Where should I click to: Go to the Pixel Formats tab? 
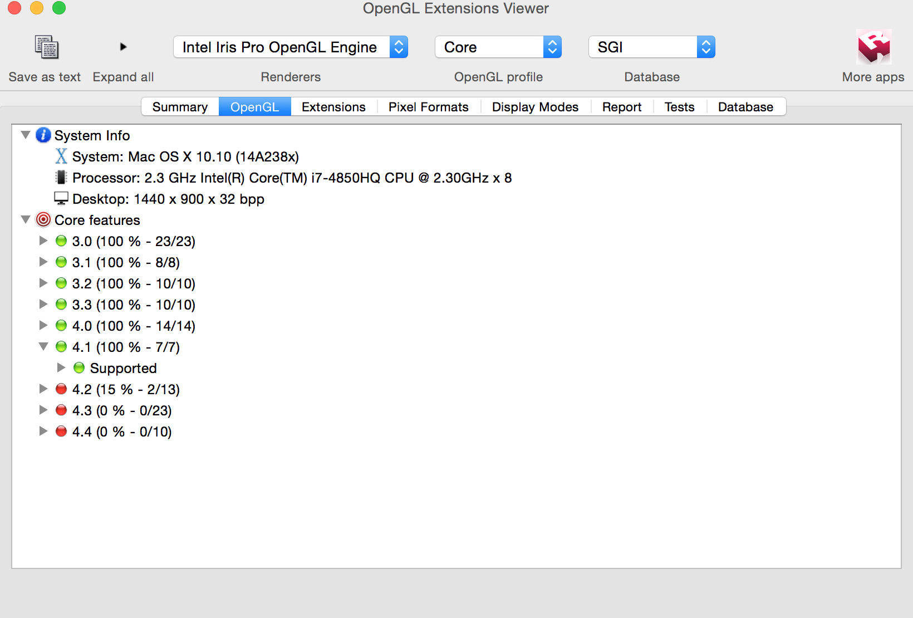429,107
